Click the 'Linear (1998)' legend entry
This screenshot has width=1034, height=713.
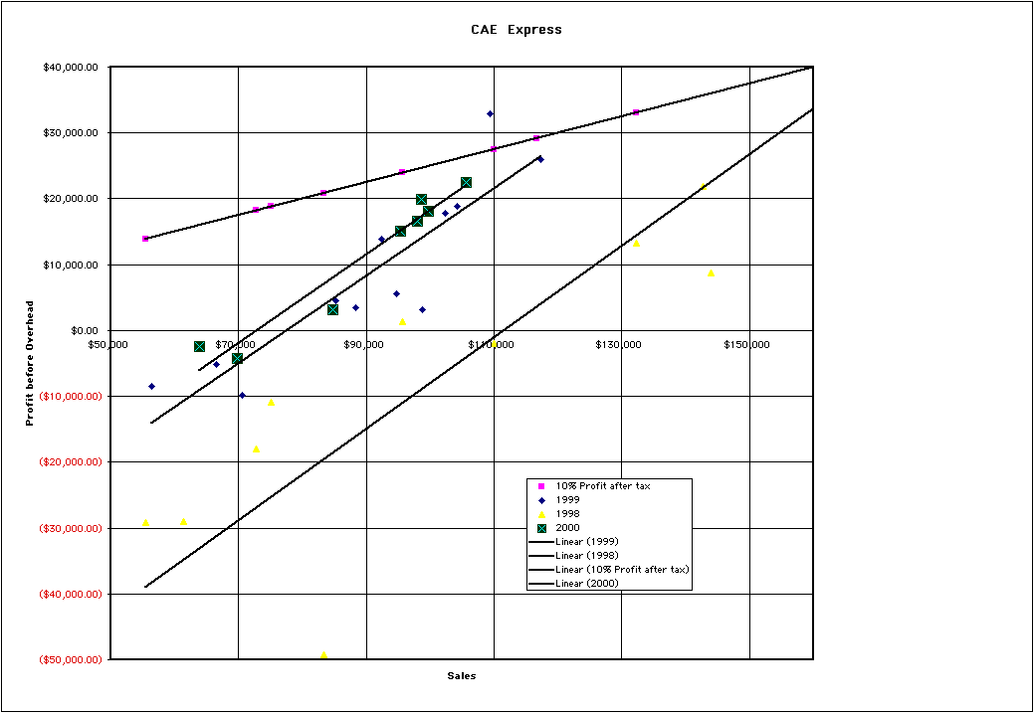tap(587, 556)
